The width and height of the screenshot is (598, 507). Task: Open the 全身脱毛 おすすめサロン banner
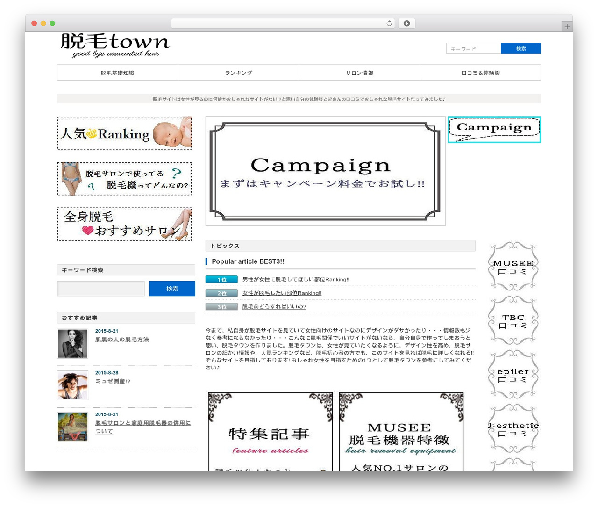(124, 224)
